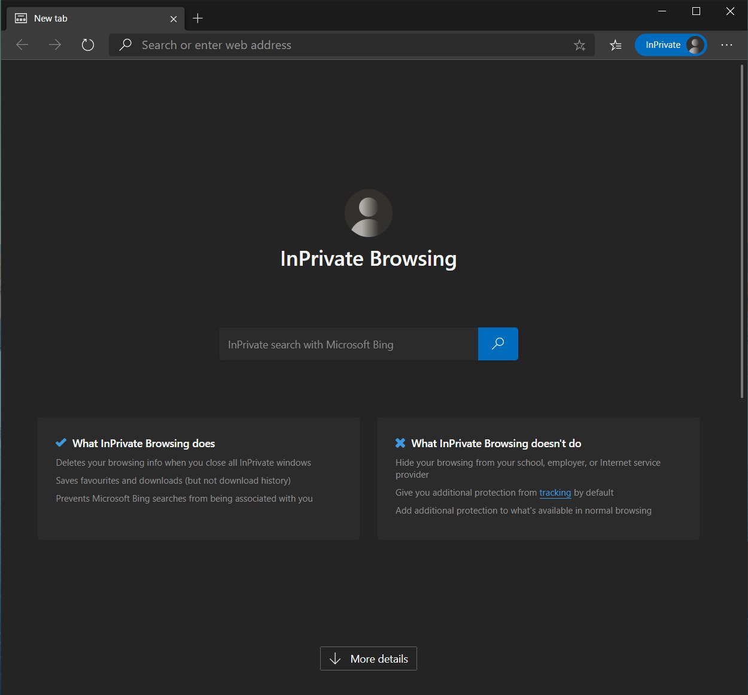Image resolution: width=748 pixels, height=695 pixels.
Task: Add this page to favourites with the star icon
Action: [579, 45]
